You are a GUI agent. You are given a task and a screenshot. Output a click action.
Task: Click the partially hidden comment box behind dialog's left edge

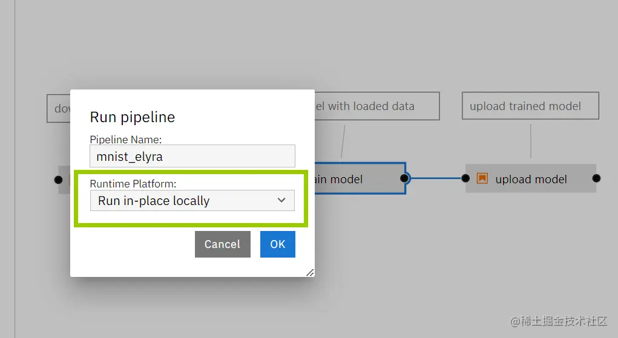[x=59, y=109]
